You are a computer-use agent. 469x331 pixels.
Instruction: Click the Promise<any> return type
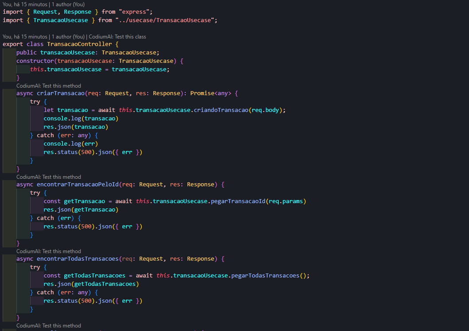tap(211, 93)
